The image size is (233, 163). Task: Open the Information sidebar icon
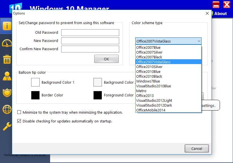(x=7, y=26)
